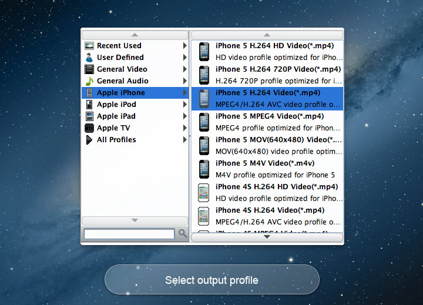423x305 pixels.
Task: Expand the Apple iPad submenu arrow
Action: (x=185, y=116)
